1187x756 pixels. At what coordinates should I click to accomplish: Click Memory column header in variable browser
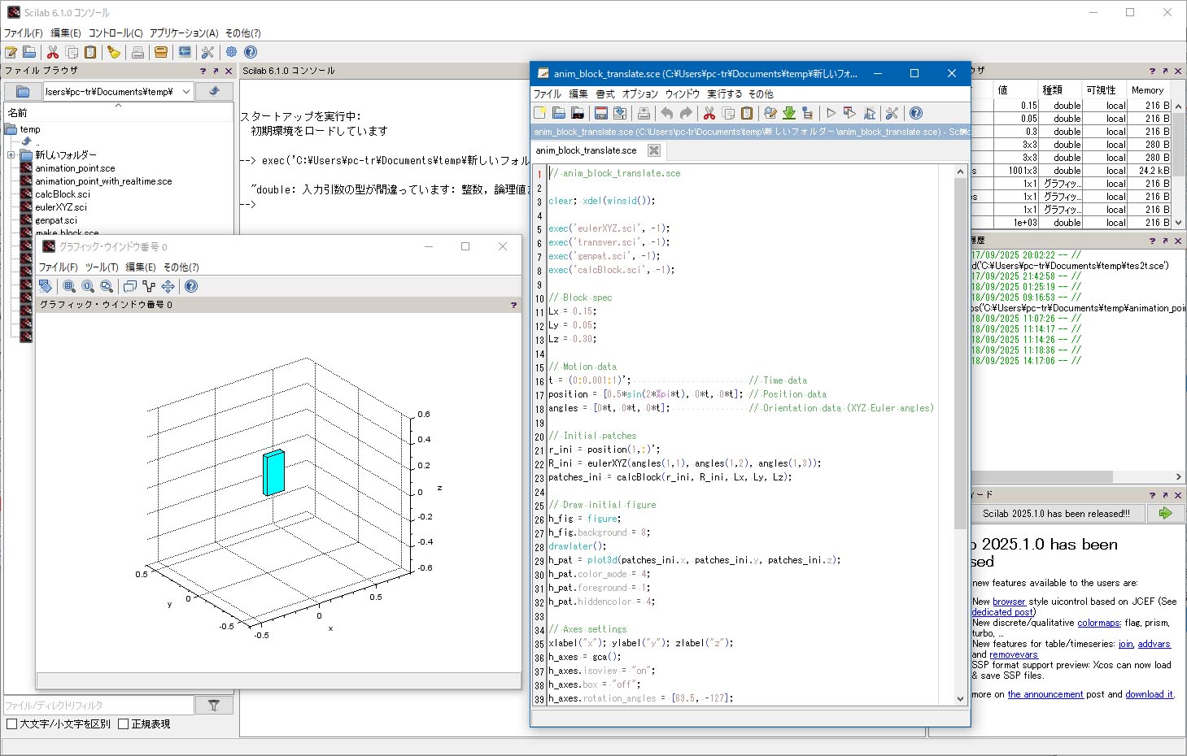1147,90
